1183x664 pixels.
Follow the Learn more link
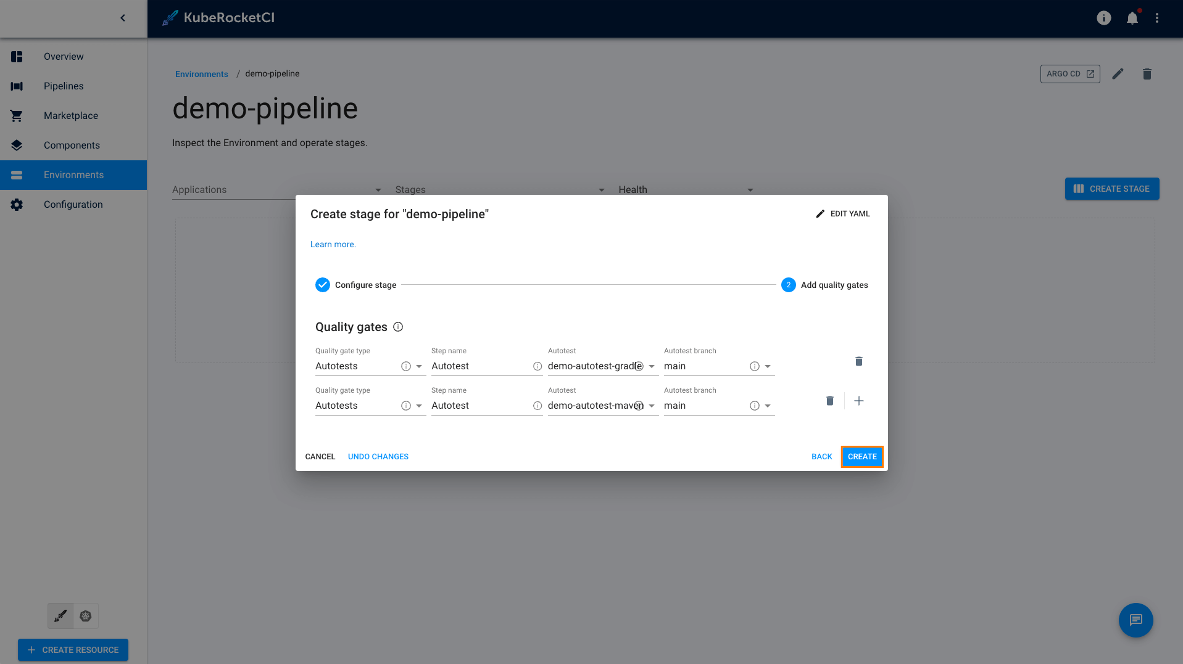pos(333,245)
